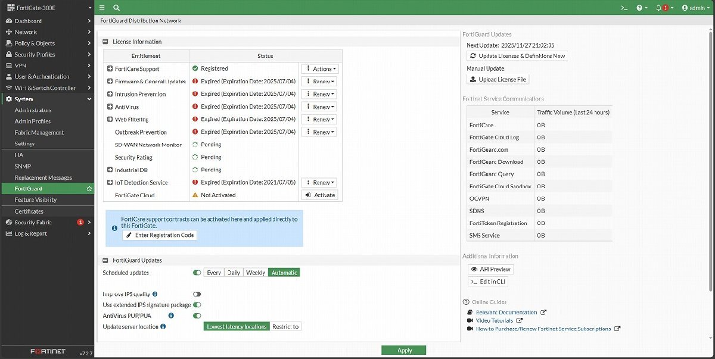Expand the Web Filtering license row
Viewport: 715px width, 359px height.
[110, 120]
